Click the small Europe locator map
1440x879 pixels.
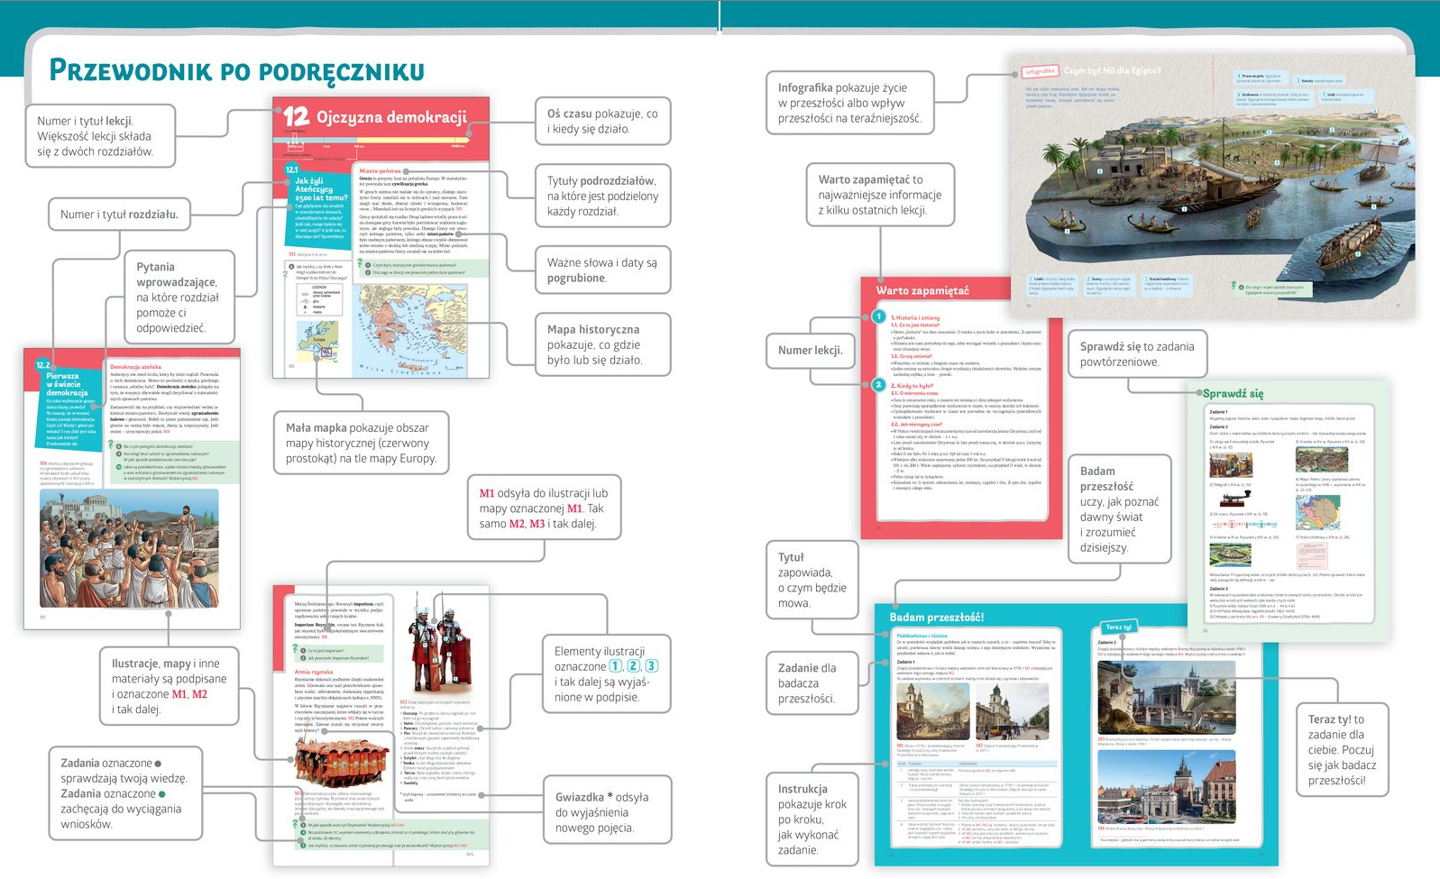(x=319, y=341)
